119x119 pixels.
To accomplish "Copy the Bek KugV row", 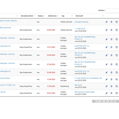I will point(116,86).
